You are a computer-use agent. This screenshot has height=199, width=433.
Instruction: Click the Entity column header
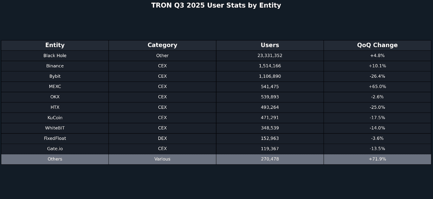(55, 45)
